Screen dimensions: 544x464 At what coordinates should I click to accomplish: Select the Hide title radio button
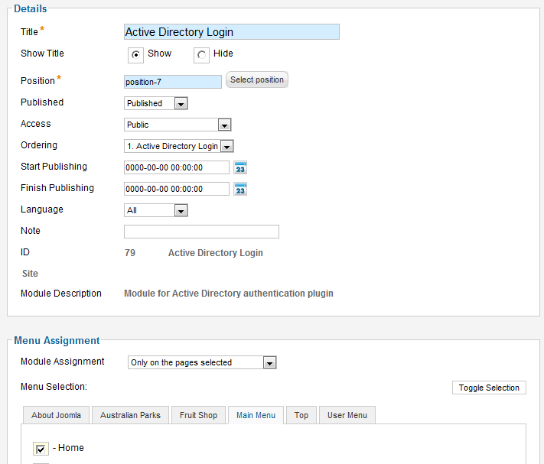(201, 55)
